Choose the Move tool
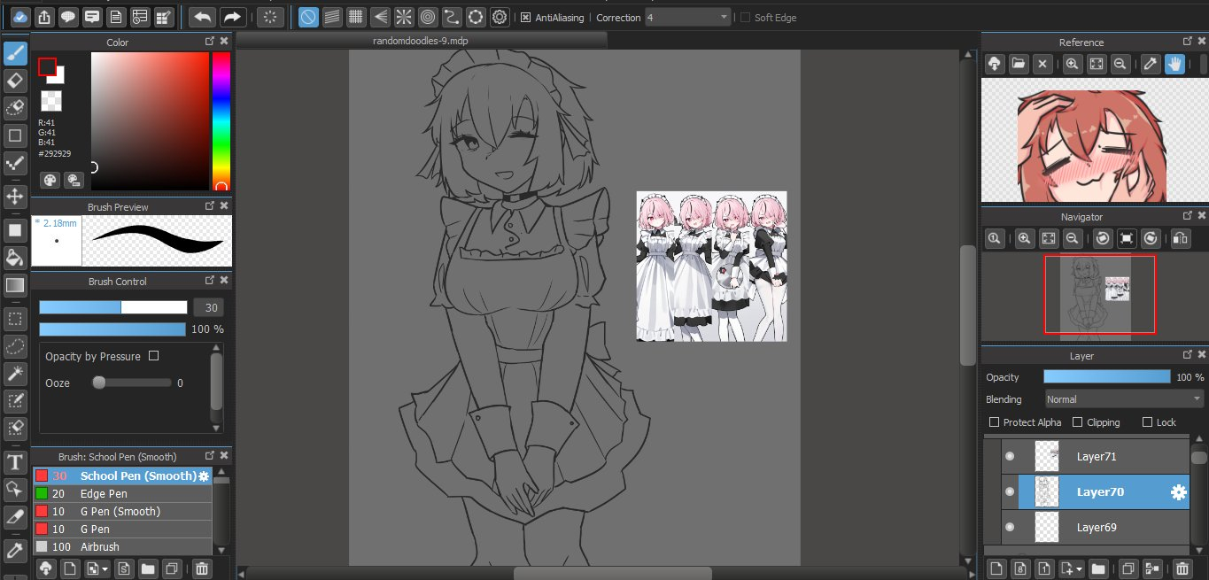 coord(15,196)
